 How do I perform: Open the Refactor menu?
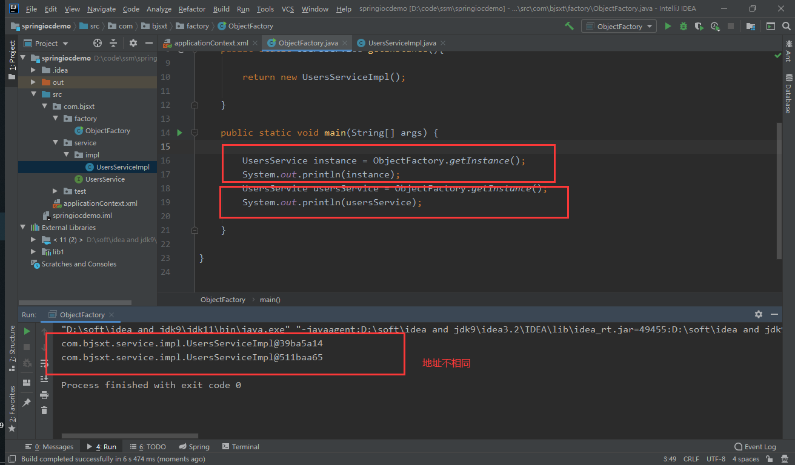191,9
